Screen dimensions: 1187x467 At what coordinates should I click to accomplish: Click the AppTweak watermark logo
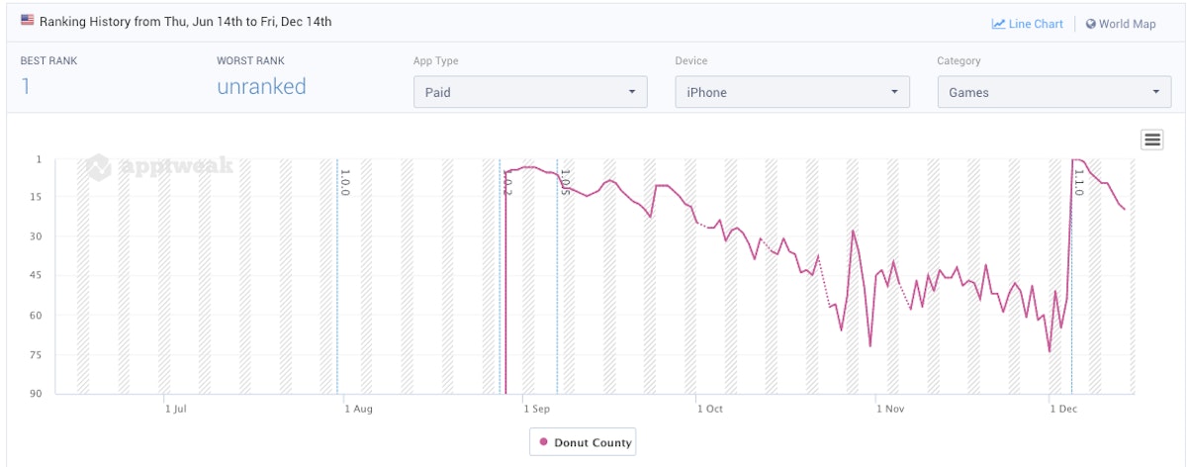coord(158,166)
